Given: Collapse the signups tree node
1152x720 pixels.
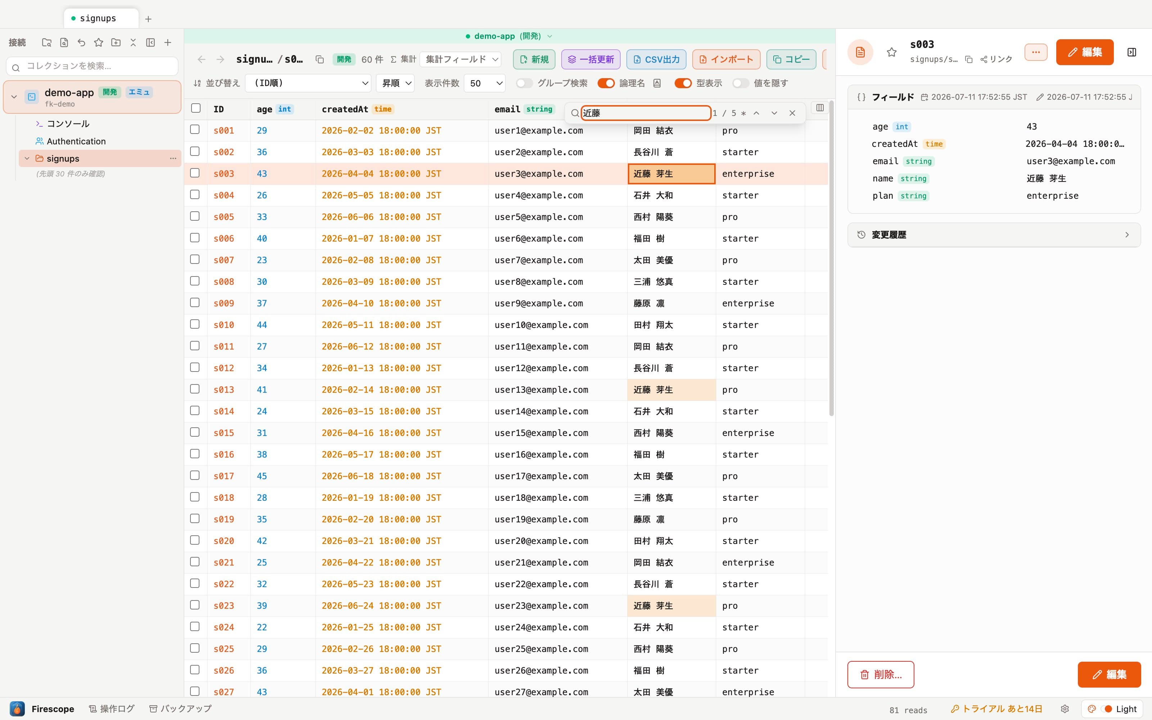Looking at the screenshot, I should (27, 158).
